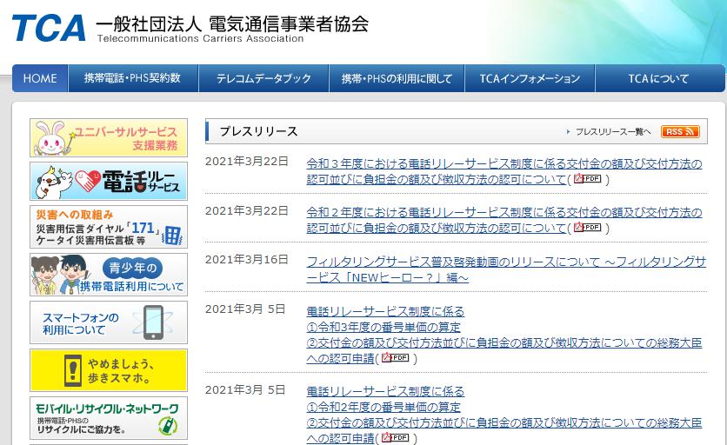Click PDF icon of 令和3年度 March 22 release
Screen dimensions: 727x445
point(588,178)
